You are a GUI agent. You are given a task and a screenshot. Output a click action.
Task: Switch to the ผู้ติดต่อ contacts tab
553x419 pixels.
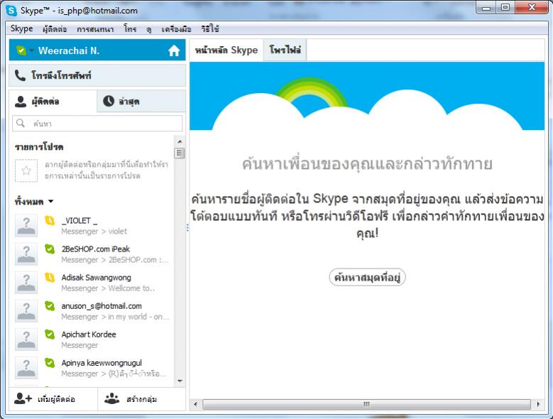tap(53, 102)
